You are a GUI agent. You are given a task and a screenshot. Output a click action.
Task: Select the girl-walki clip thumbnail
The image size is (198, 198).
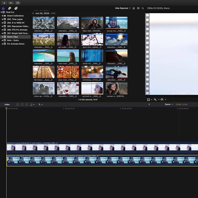pos(68,39)
